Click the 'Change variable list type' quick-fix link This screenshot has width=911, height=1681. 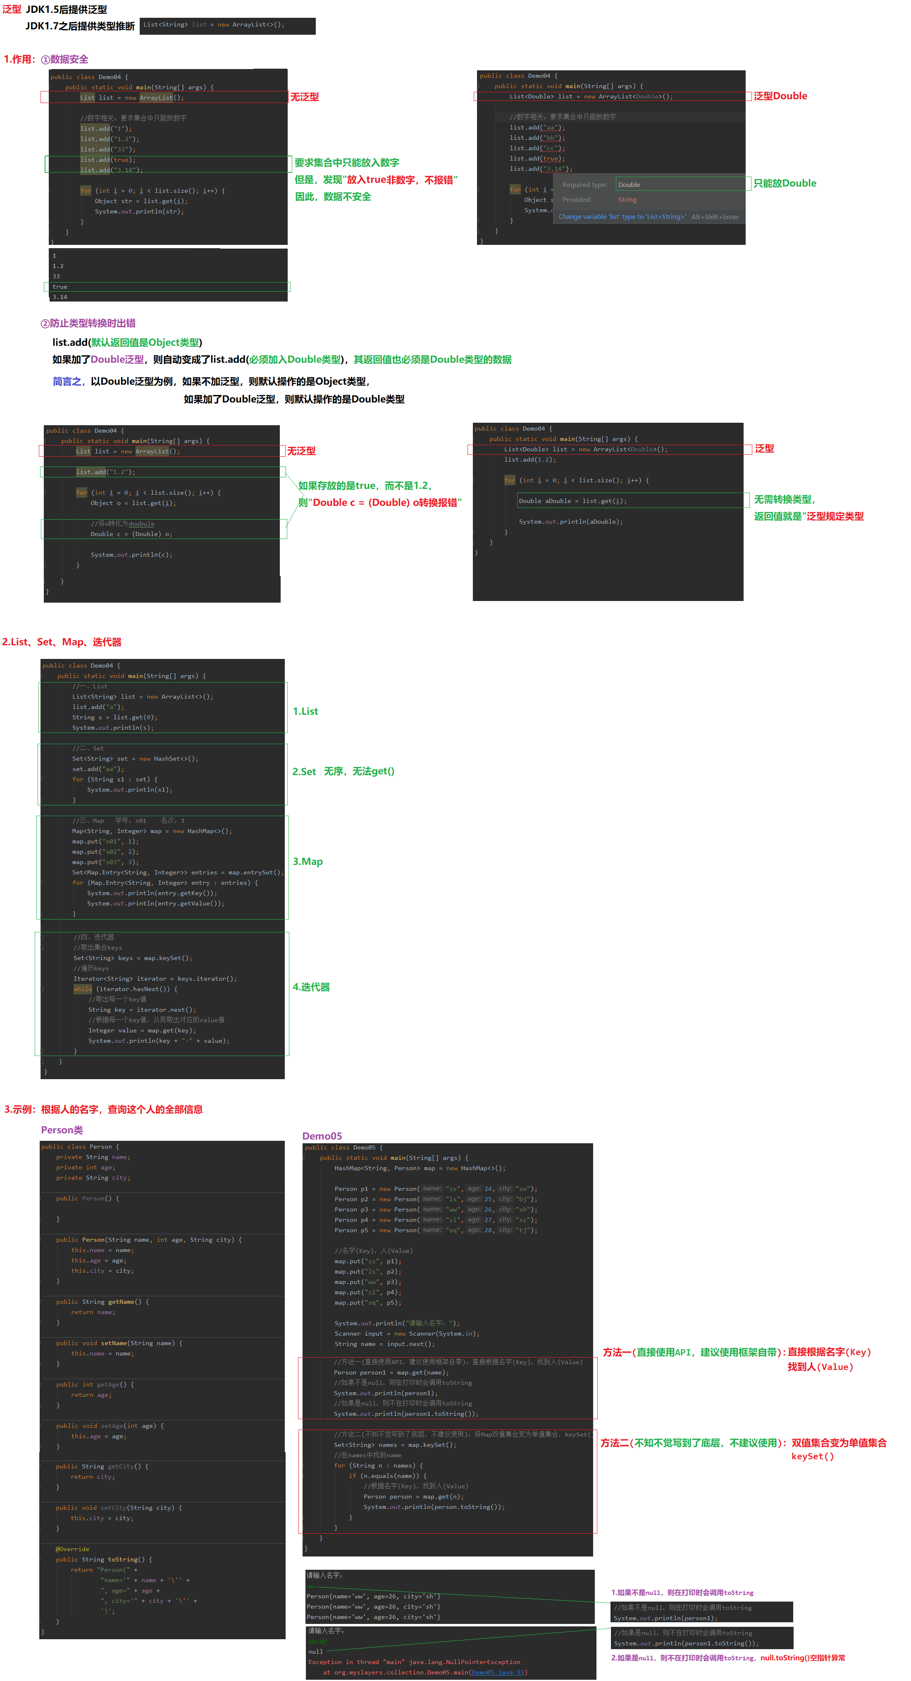pos(622,217)
